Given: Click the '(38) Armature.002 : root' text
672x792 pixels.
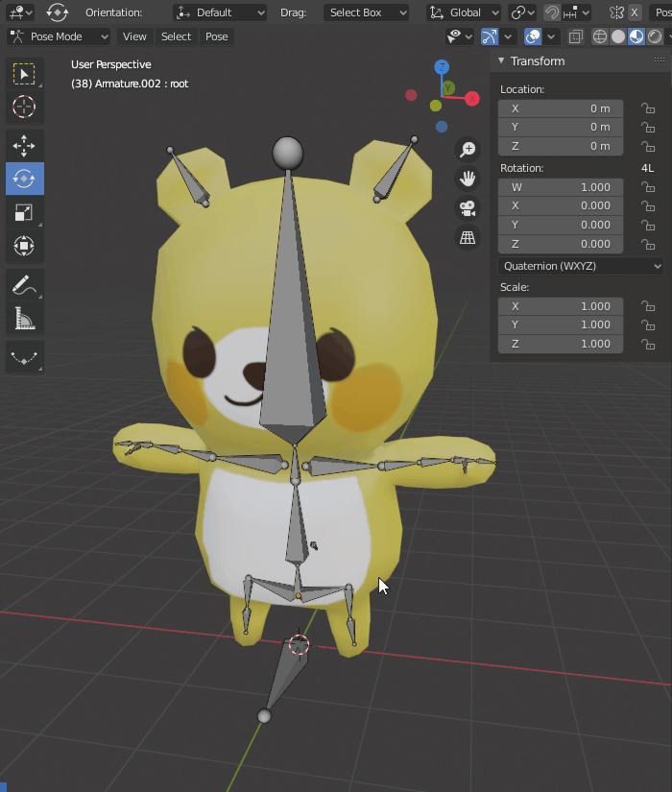Looking at the screenshot, I should tap(130, 84).
